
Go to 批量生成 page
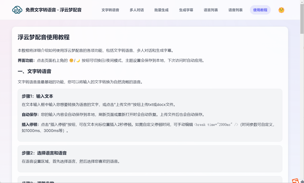tap(161, 10)
